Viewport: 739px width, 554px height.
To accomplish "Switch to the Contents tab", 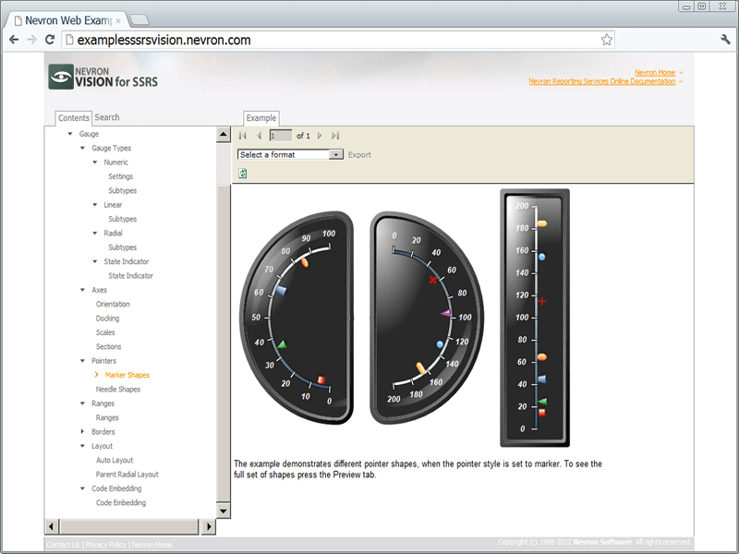I will coord(74,118).
